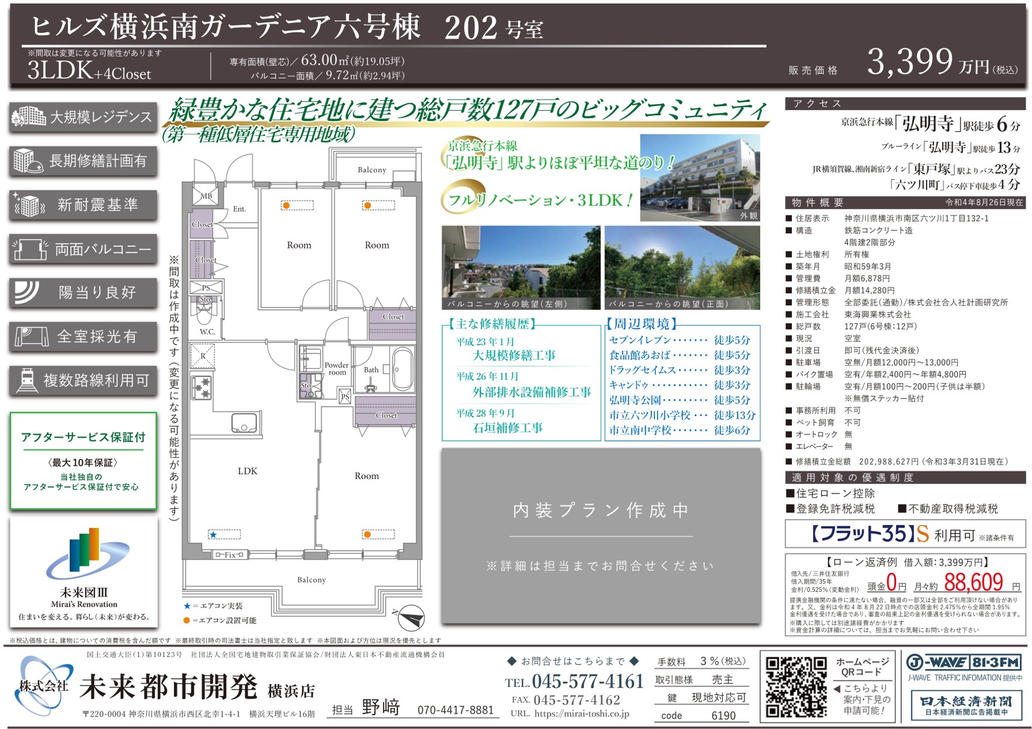1032x729 pixels.
Task: Open the exterior 外観 building photo
Action: click(x=699, y=178)
